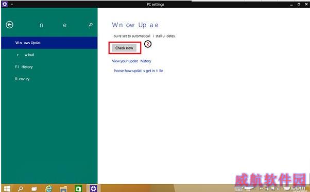The image size is (310, 192).
Task: Open File Explorer from taskbar
Action: tap(63, 189)
